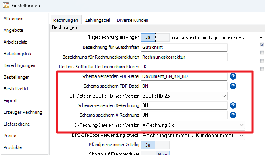The image size is (265, 155).
Task: Click the empty right half of Tagesrechnung erzwingen toggle
Action: pos(162,37)
